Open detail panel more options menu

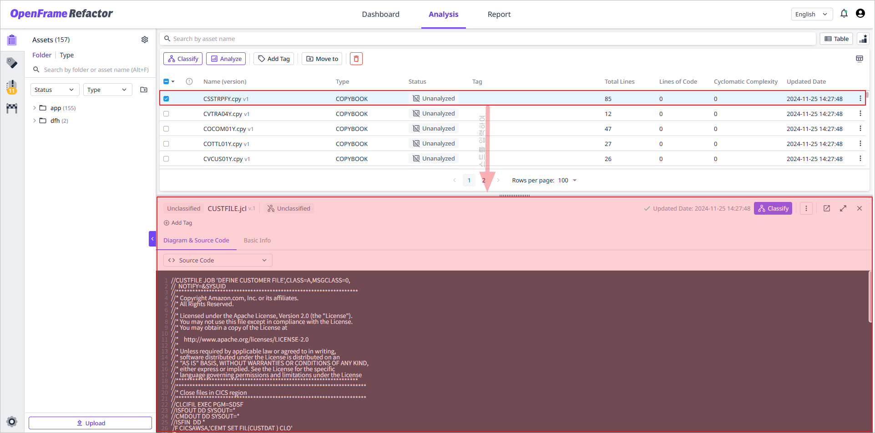(806, 208)
